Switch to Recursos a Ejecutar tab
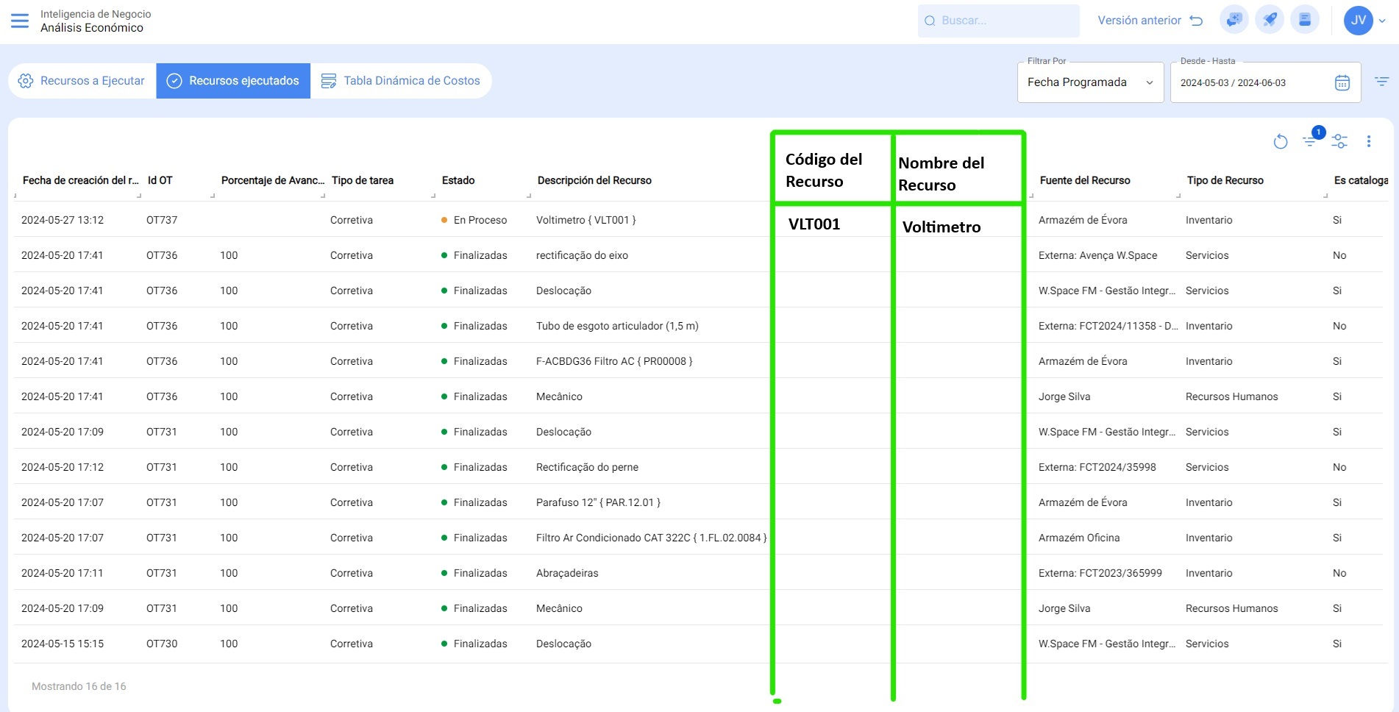Image resolution: width=1399 pixels, height=712 pixels. click(82, 81)
